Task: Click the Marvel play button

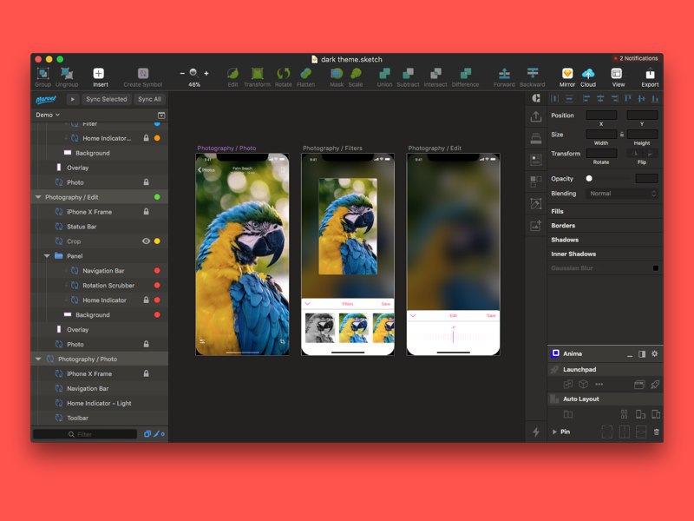Action: click(x=73, y=99)
